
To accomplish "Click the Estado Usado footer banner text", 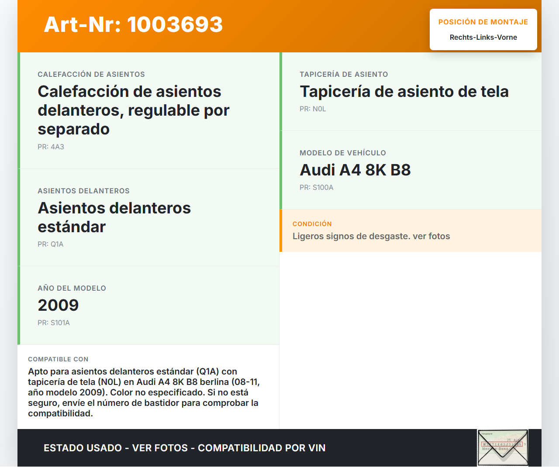I will point(184,448).
